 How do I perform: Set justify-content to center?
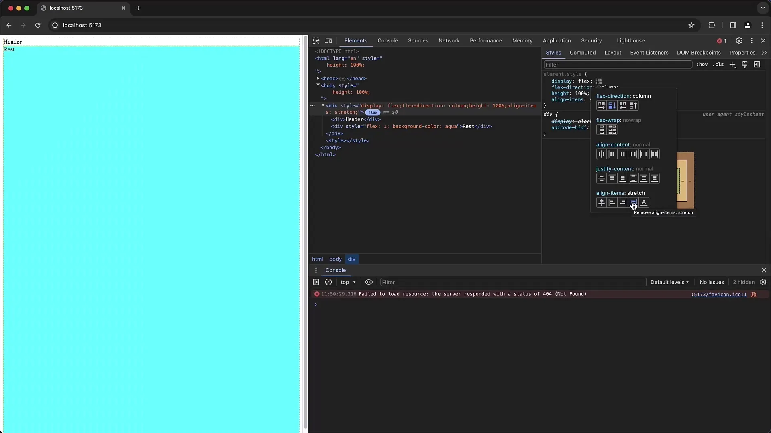point(601,178)
